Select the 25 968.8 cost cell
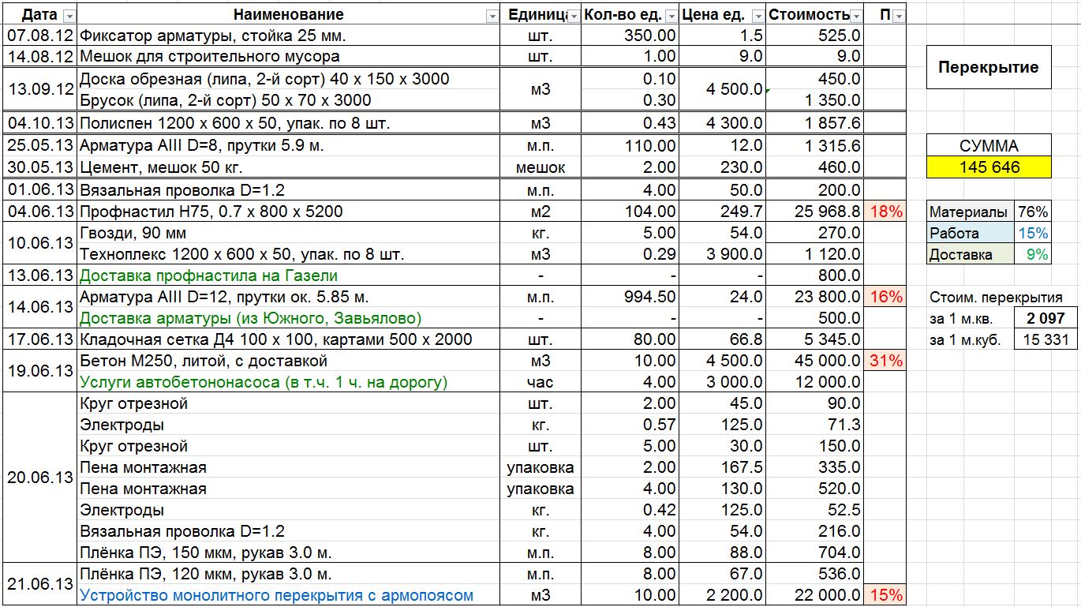 click(816, 212)
